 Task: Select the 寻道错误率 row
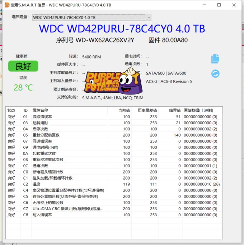(114, 141)
